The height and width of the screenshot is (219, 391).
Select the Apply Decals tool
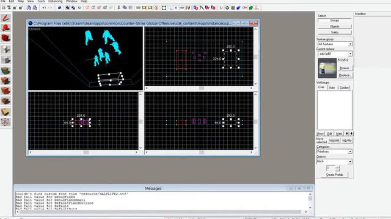(5, 91)
